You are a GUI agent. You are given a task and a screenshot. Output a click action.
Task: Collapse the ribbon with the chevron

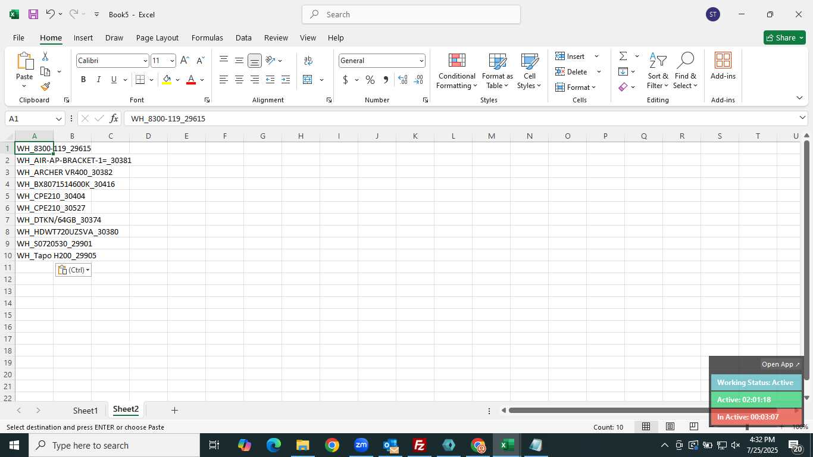[x=799, y=98]
